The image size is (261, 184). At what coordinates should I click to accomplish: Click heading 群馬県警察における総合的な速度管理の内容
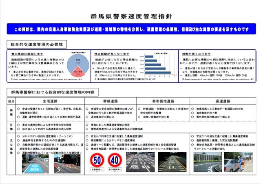coord(53,92)
